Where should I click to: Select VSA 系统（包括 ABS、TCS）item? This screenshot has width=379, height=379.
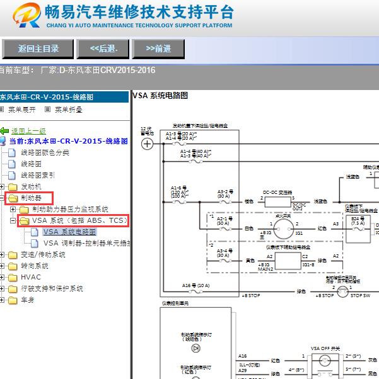[x=80, y=220]
